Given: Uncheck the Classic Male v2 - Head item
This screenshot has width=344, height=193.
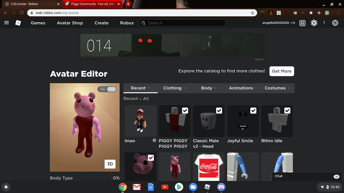Looking at the screenshot, I should (219, 111).
